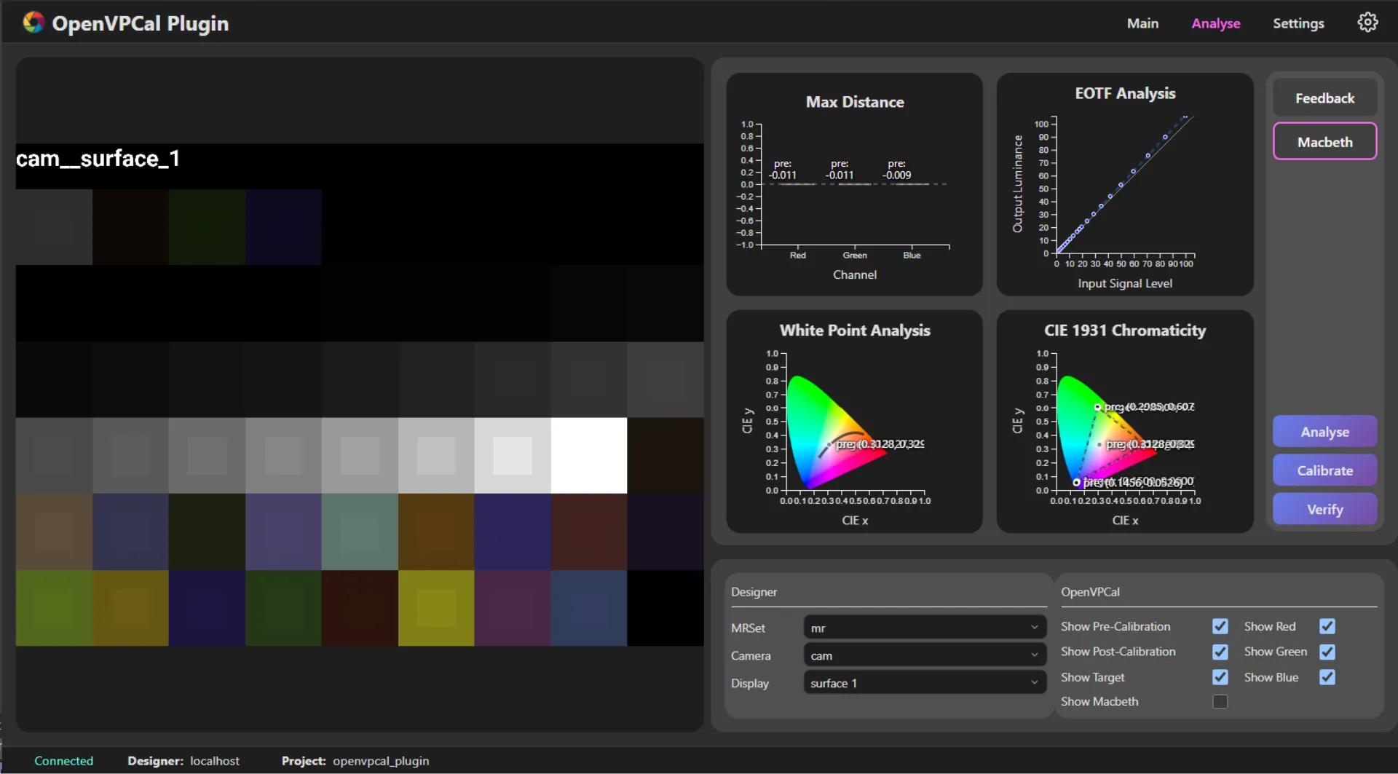Toggle Show Blue off
The width and height of the screenshot is (1398, 774).
[x=1327, y=676]
